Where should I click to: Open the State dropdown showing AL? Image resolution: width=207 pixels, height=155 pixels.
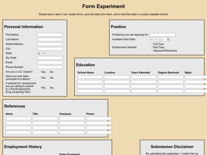pyautogui.click(x=41, y=53)
